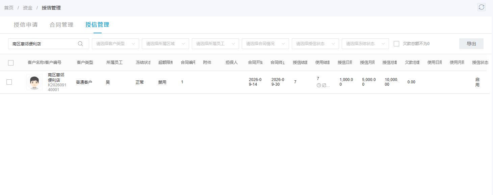Open the 请选择合同情况 dropdown
The image size is (493, 195).
point(265,44)
